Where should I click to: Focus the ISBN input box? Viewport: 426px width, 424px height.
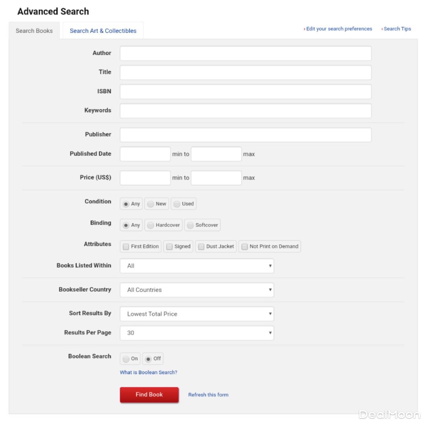pos(245,91)
